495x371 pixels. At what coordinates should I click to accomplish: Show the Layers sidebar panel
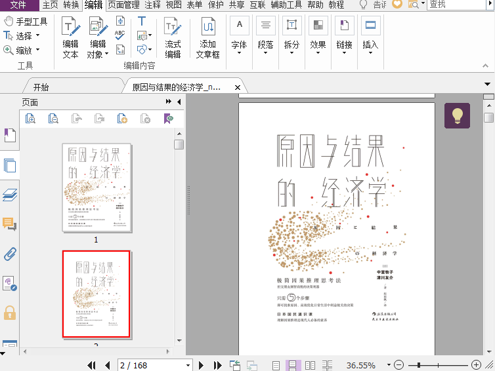click(10, 195)
